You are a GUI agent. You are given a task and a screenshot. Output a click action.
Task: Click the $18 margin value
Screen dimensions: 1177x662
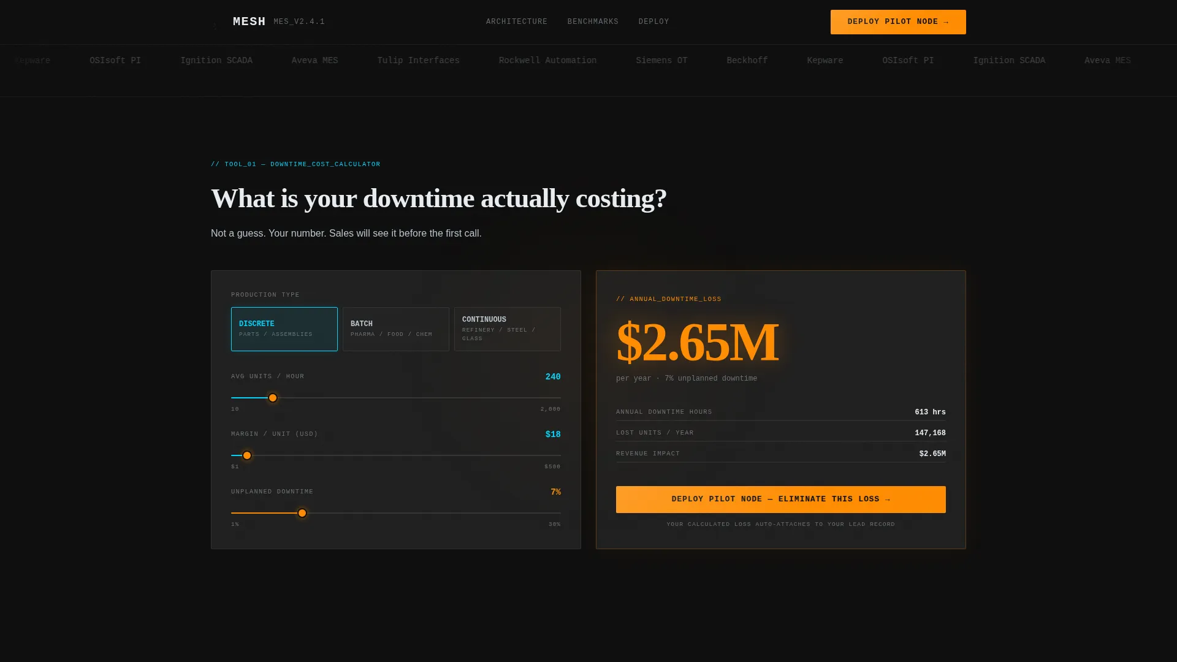pyautogui.click(x=553, y=435)
